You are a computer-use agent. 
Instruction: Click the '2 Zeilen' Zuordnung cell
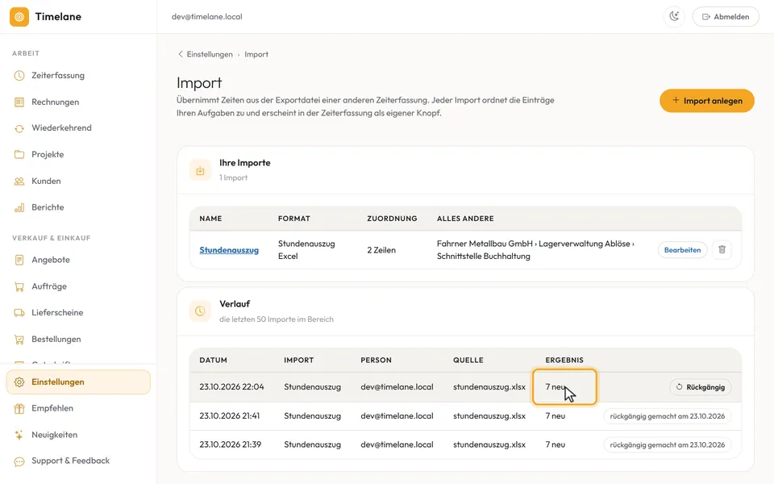tap(381, 250)
